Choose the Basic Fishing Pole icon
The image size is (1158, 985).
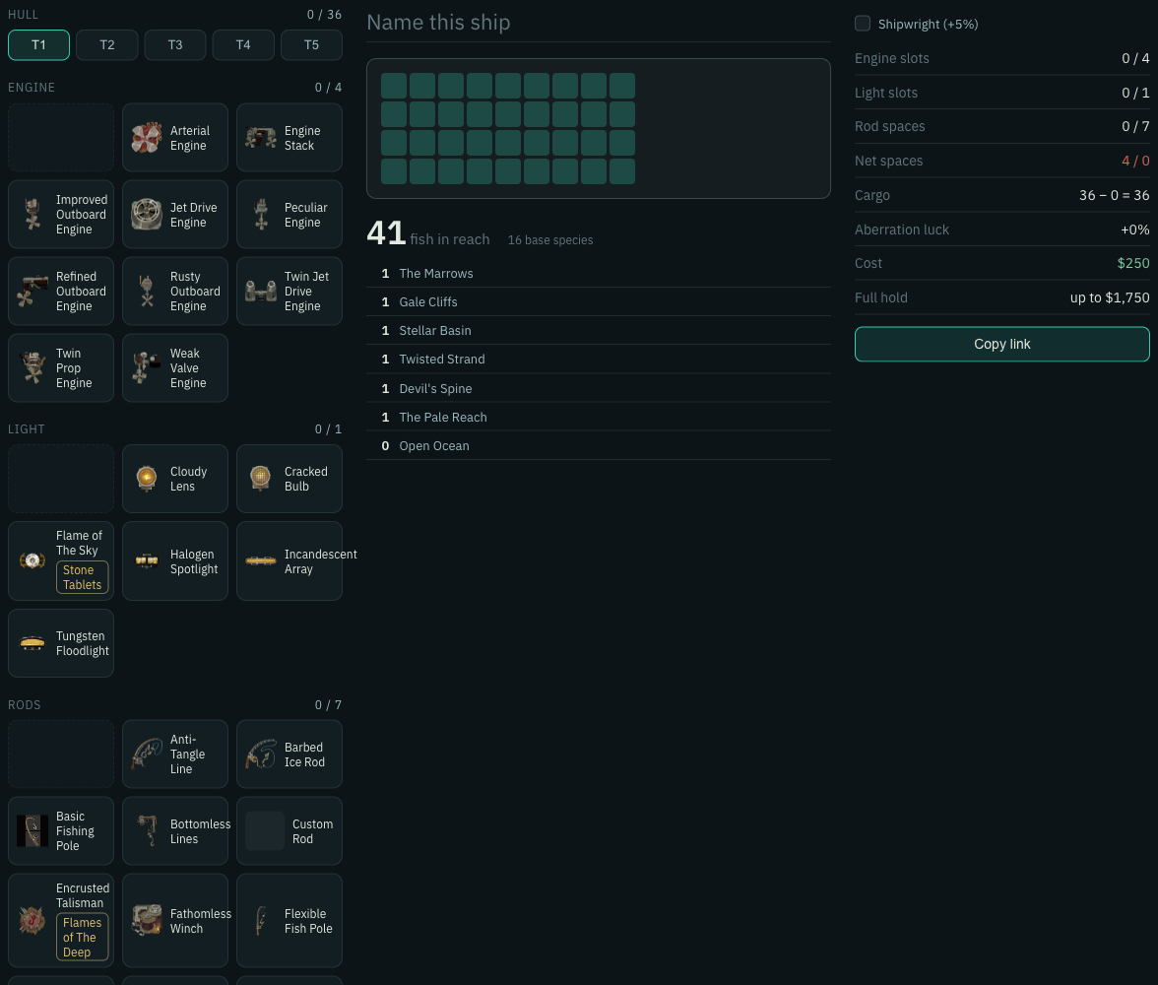point(32,830)
